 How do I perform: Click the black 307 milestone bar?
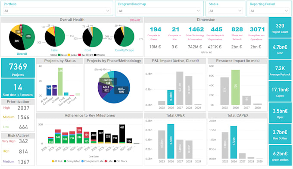[101, 136]
